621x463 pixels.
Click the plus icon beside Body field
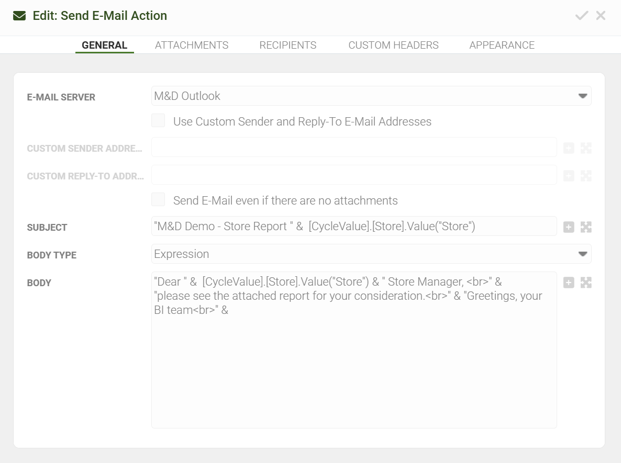coord(569,283)
